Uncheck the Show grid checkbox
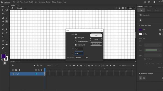The width and height of the screenshot is (163, 91). tap(76, 38)
